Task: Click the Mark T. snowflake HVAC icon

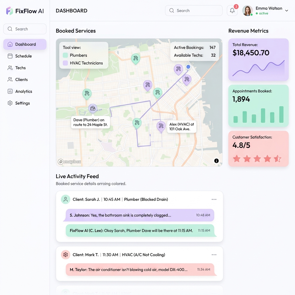Action: pyautogui.click(x=65, y=255)
